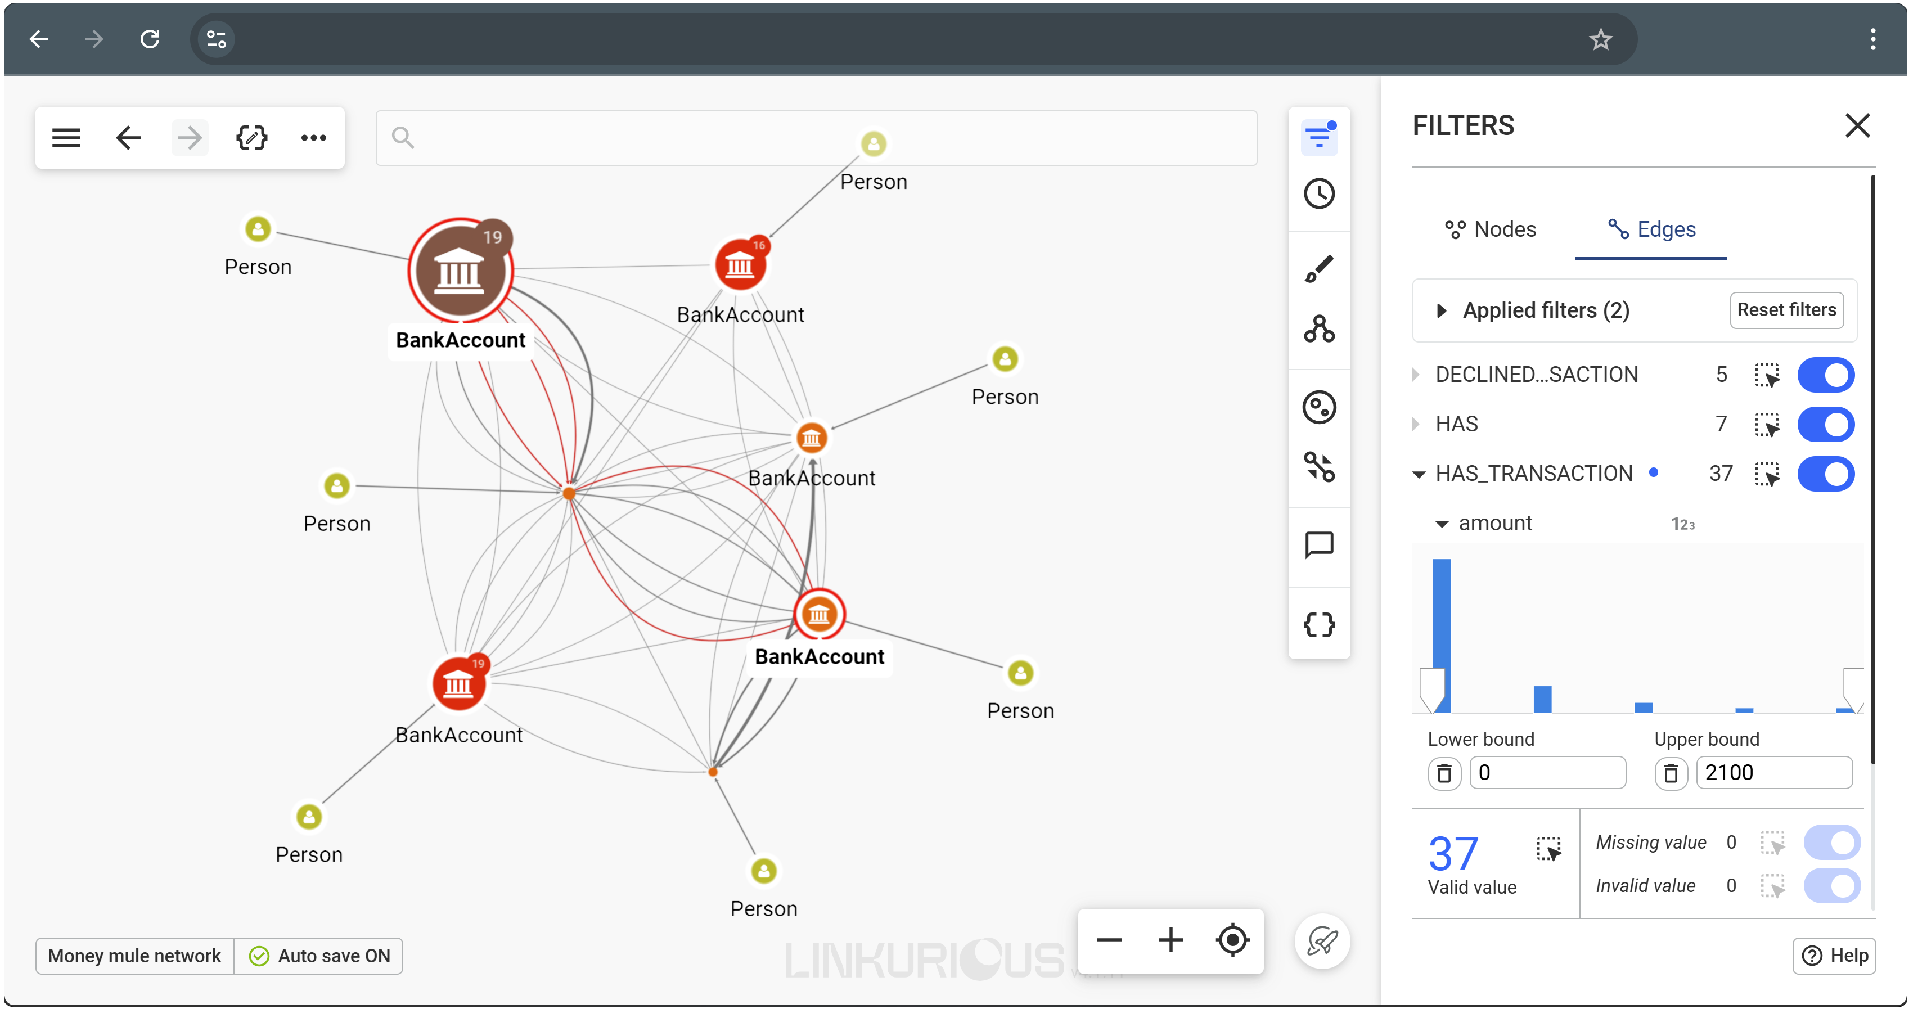The height and width of the screenshot is (1009, 1909).
Task: Collapse the HAS_TRANSACTION edge type
Action: 1419,474
